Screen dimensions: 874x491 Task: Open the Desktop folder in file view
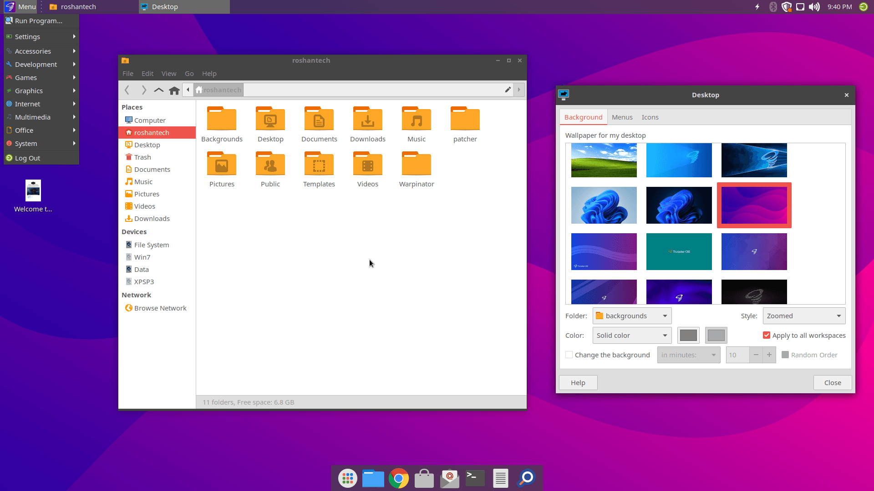pyautogui.click(x=270, y=119)
